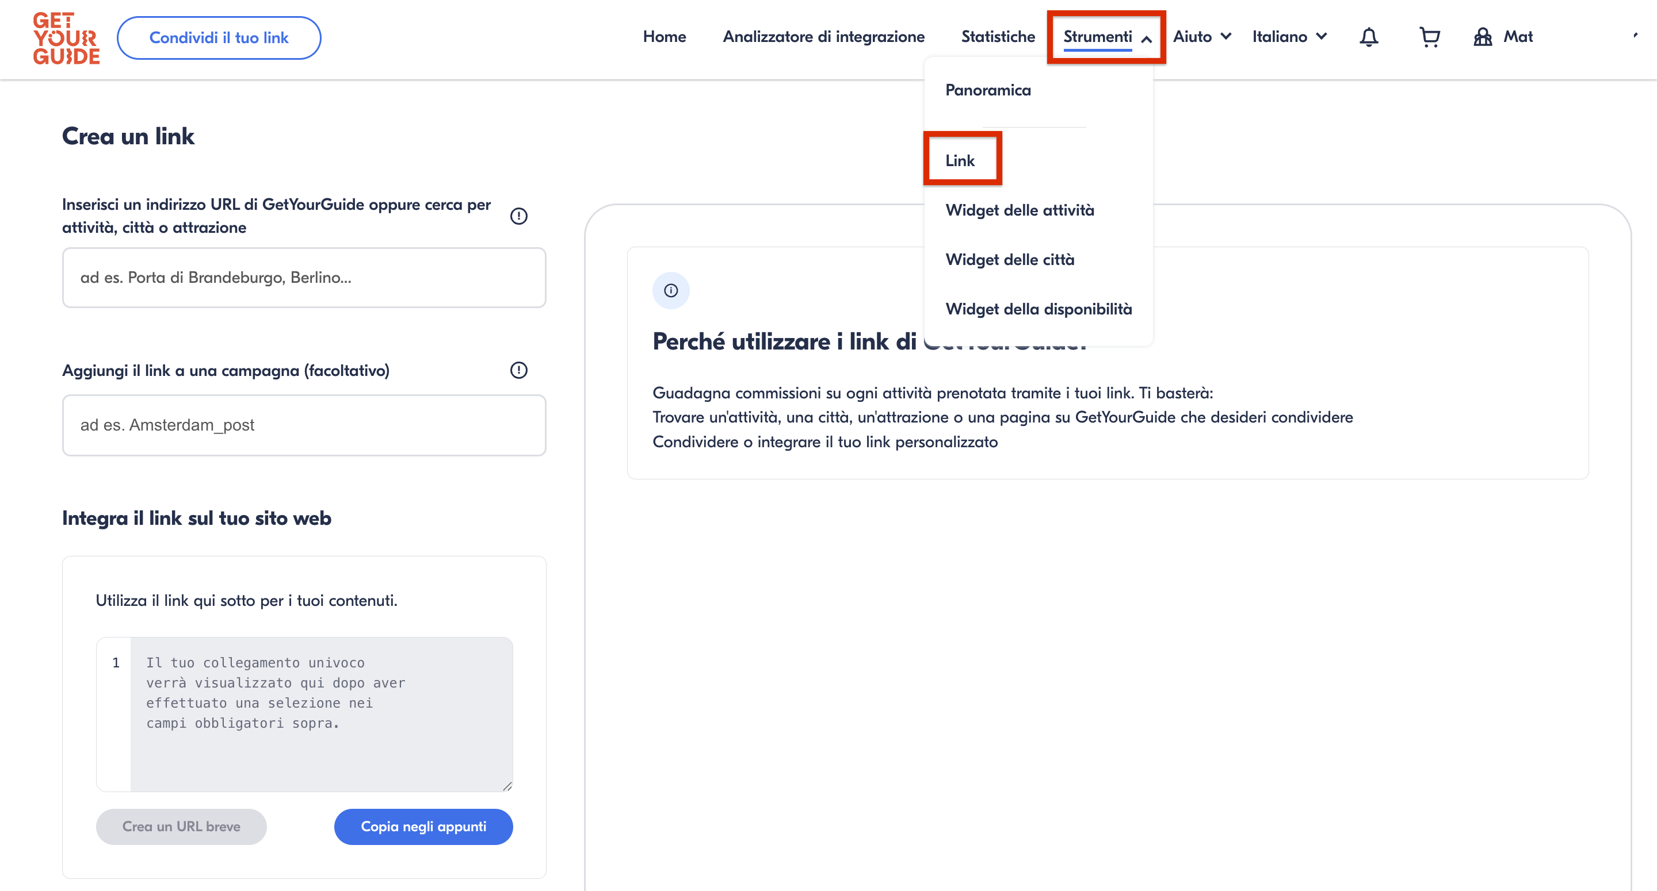Image resolution: width=1657 pixels, height=891 pixels.
Task: Select Widget delle città option
Action: [1010, 260]
